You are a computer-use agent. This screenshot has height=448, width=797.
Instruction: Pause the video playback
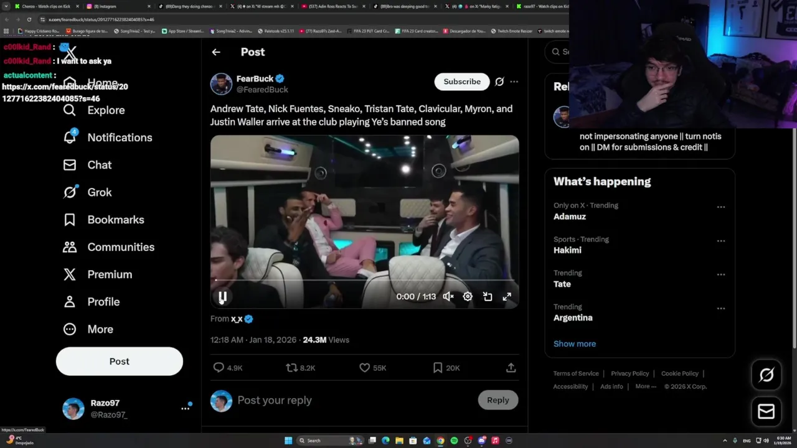point(222,297)
